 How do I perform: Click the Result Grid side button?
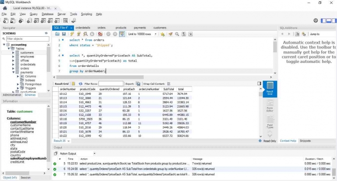270,89
